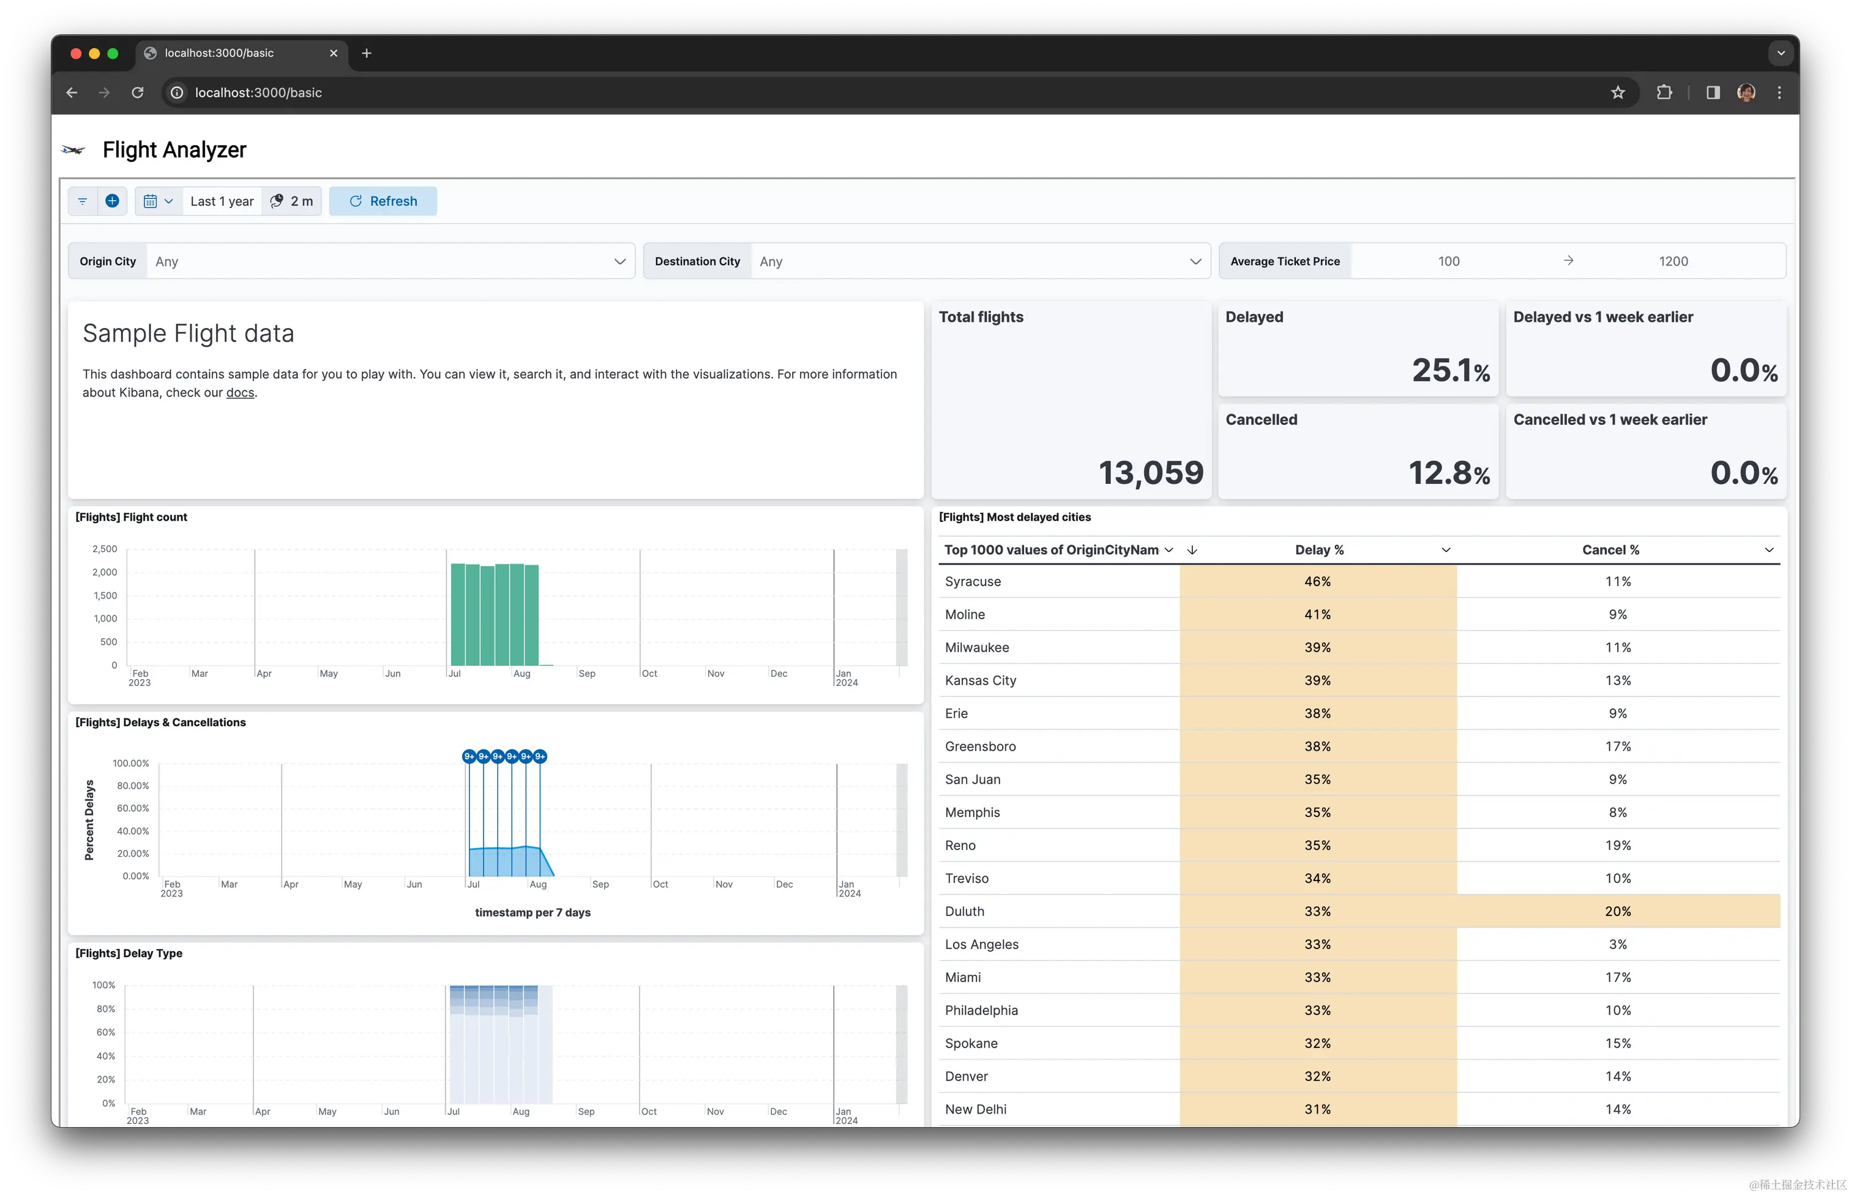Screen dimensions: 1851x1195
Task: Open the browser extensions puzzle icon
Action: [1664, 92]
